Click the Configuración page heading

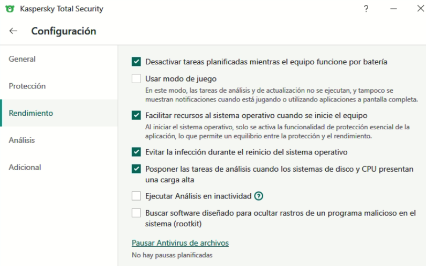64,31
